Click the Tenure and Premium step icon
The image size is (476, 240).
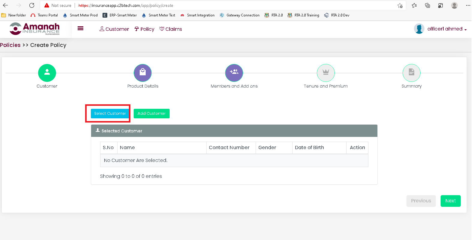[x=326, y=73]
